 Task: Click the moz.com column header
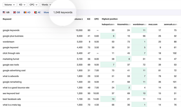point(153,24)
